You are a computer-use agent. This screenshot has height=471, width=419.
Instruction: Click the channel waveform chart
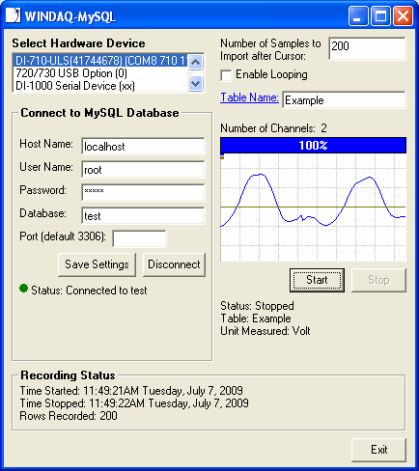pyautogui.click(x=313, y=208)
